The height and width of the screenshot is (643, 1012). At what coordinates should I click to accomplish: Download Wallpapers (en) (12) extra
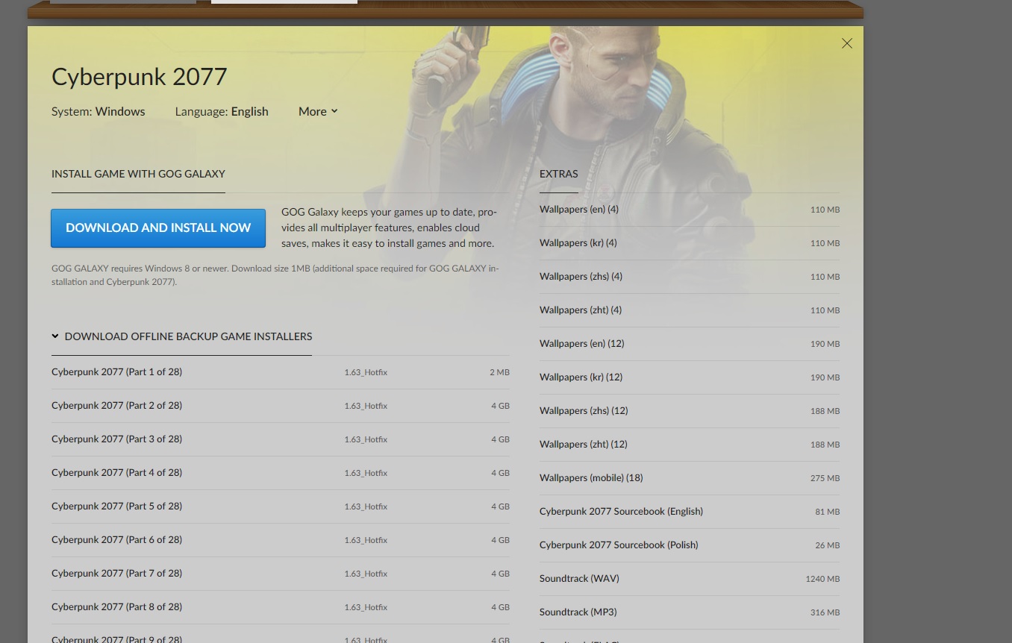pyautogui.click(x=690, y=344)
